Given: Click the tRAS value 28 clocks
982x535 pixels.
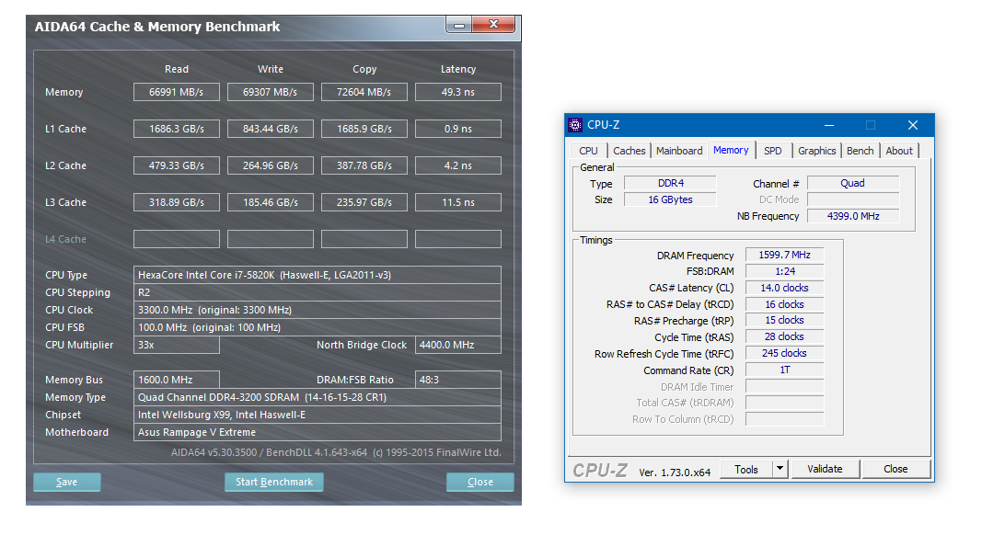Looking at the screenshot, I should 785,336.
